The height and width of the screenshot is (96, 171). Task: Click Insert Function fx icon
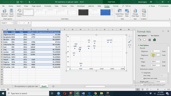click(29, 23)
